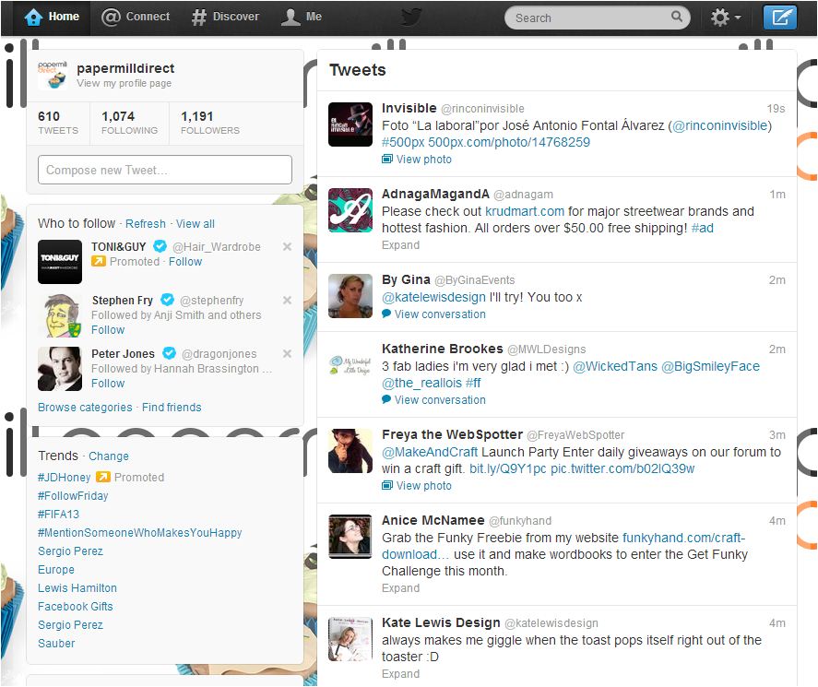Viewport: 818px width, 687px height.
Task: View photo in Invisible's tweet
Action: tap(417, 160)
